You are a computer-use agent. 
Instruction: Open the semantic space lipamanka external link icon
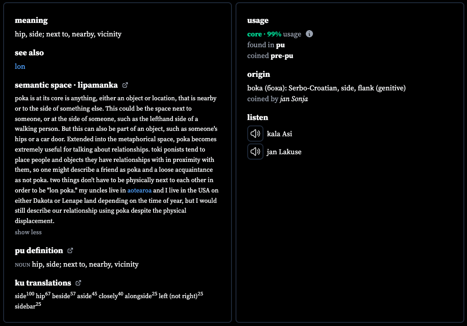(x=125, y=85)
